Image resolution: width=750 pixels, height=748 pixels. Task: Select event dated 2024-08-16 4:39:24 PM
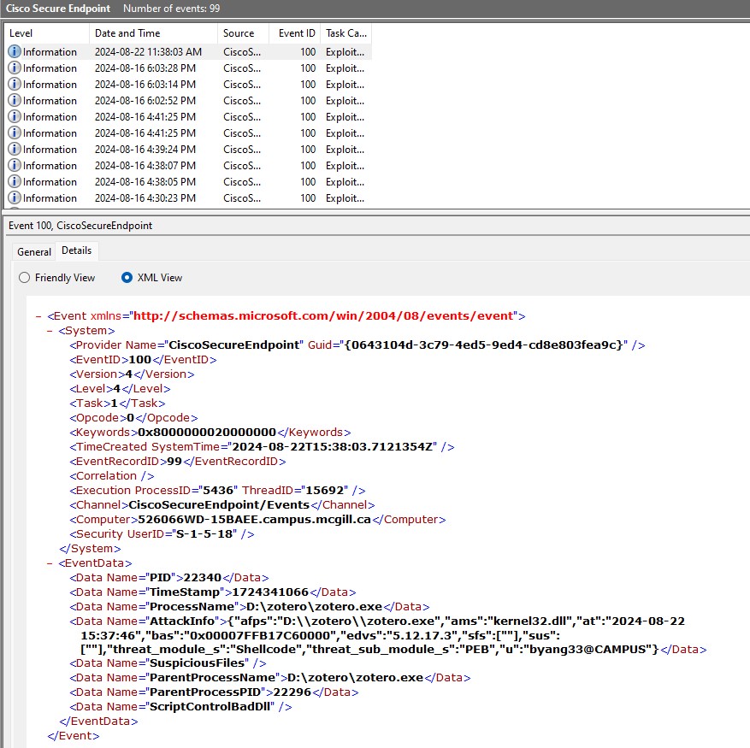(188, 150)
